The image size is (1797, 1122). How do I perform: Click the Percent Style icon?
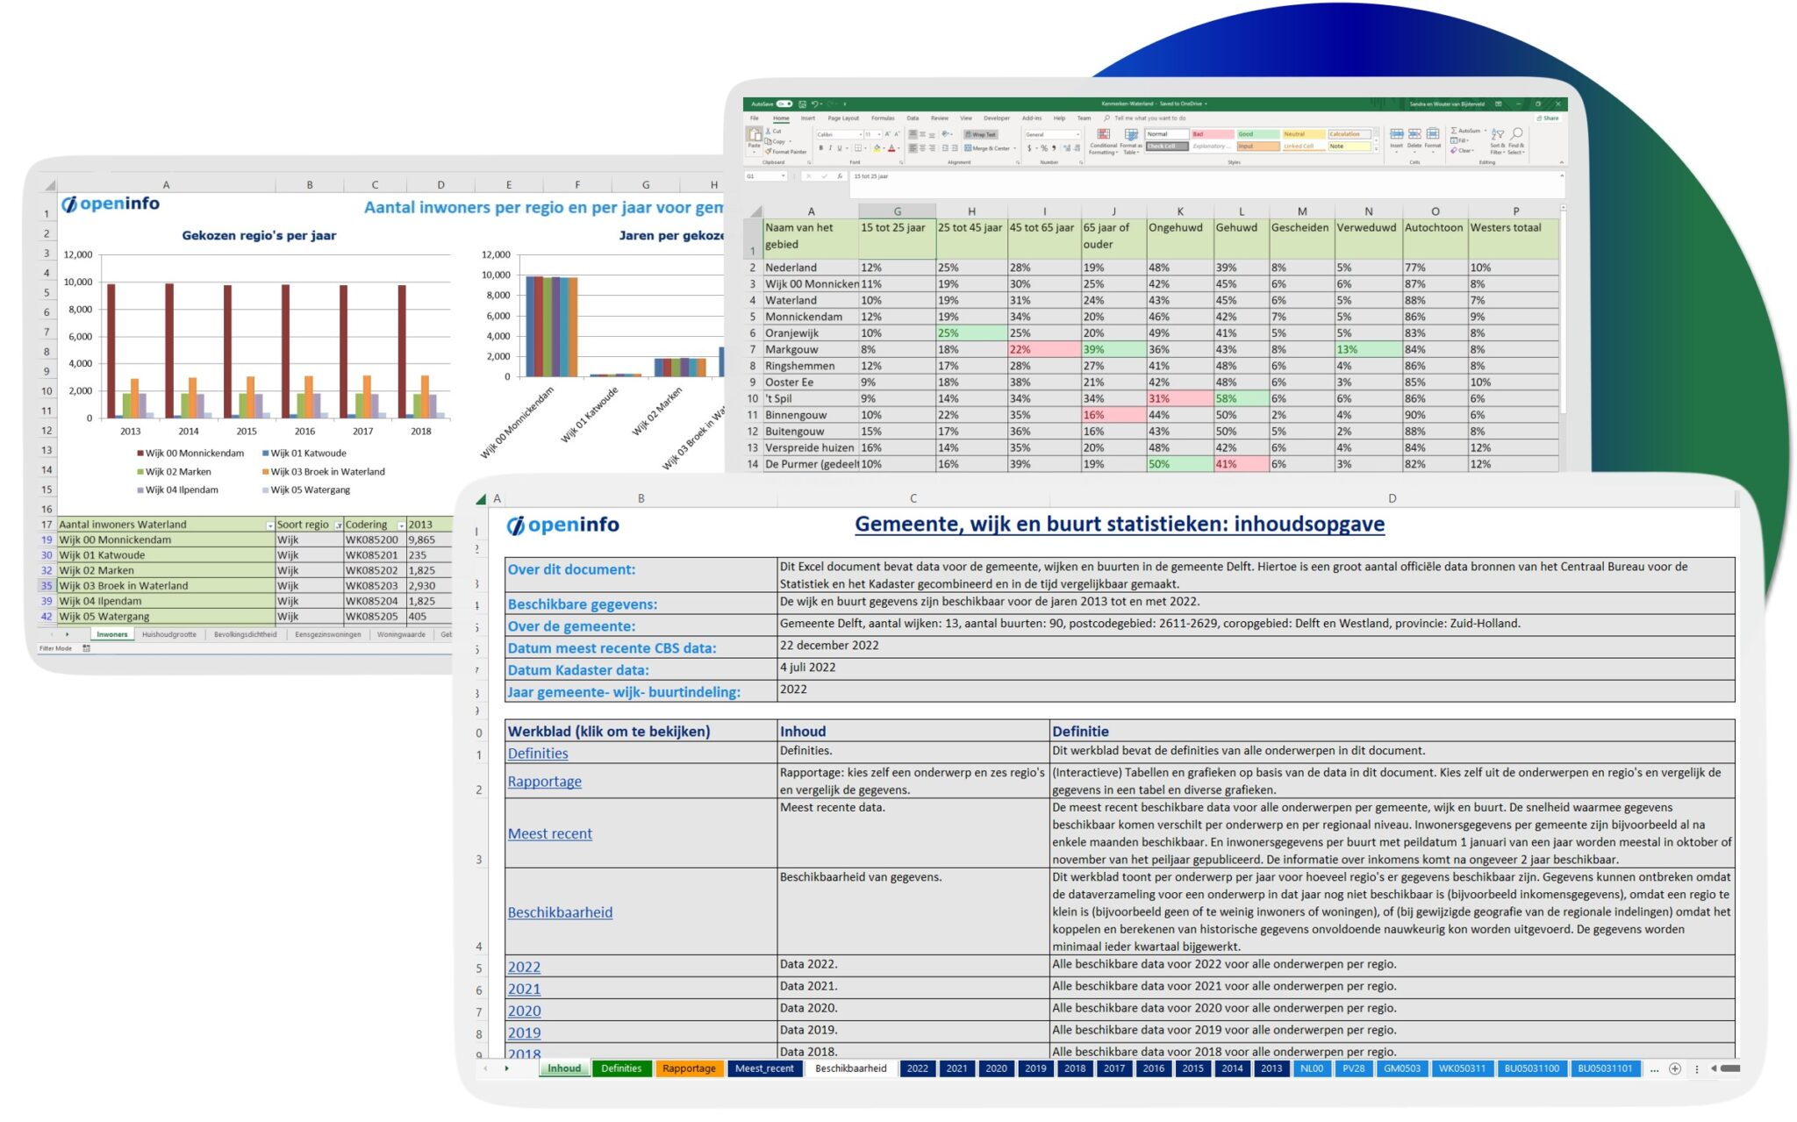(1044, 147)
